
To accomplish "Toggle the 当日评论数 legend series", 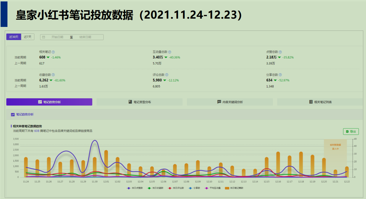I will pos(176,188).
